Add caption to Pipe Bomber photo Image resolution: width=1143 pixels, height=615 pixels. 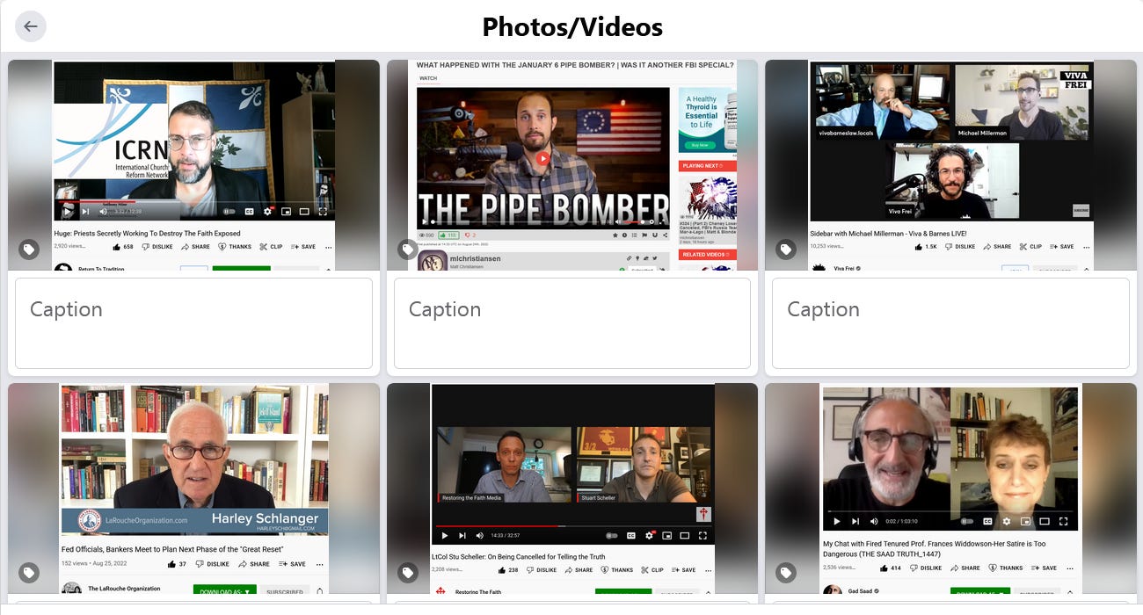(572, 323)
